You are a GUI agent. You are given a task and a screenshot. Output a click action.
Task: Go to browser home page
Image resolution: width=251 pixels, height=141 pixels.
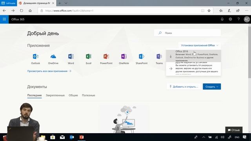click(30, 11)
